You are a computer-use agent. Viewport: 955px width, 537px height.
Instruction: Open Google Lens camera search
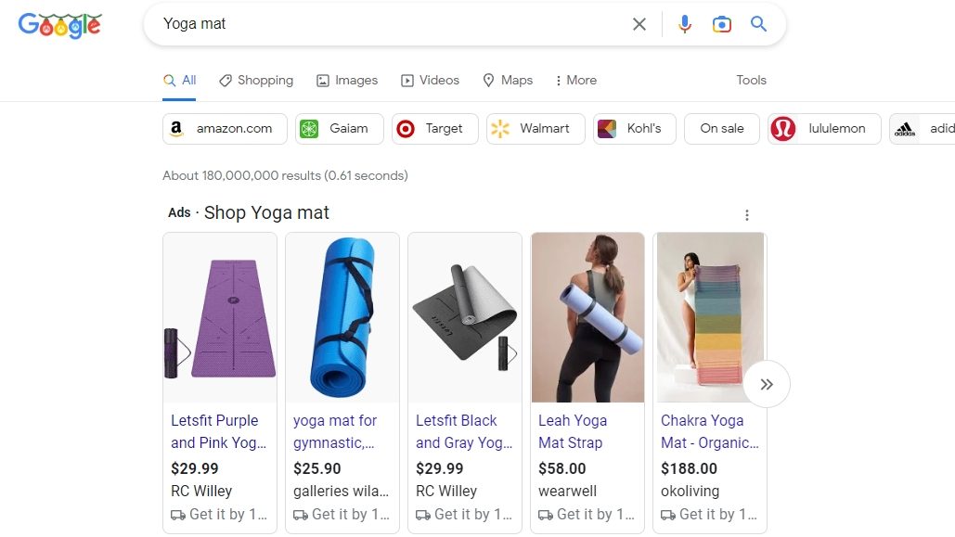722,24
